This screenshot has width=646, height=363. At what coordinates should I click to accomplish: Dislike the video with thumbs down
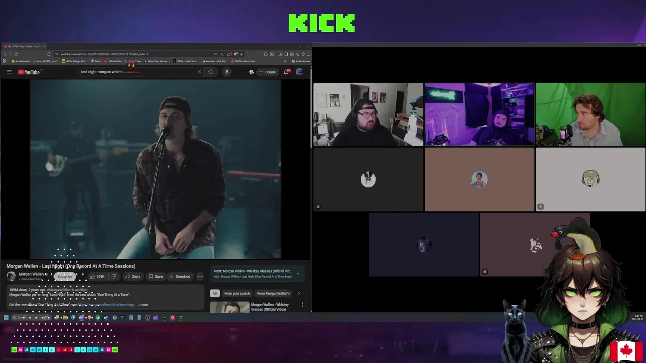pos(114,276)
